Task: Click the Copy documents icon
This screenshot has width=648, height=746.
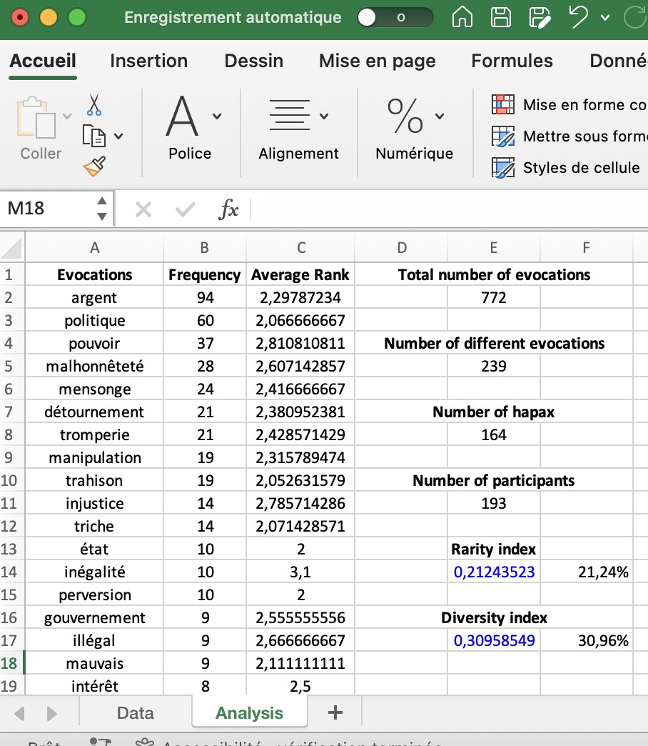Action: pyautogui.click(x=94, y=136)
